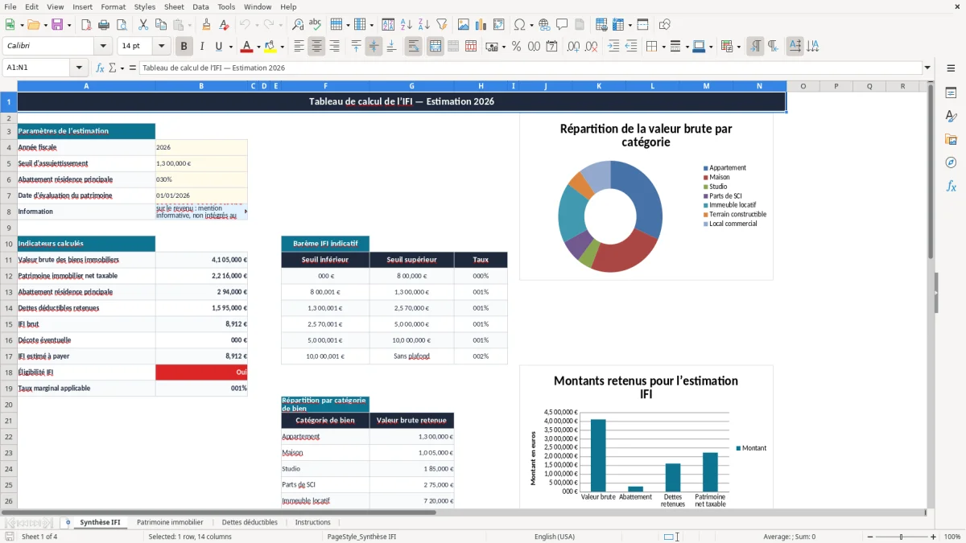Screen dimensions: 966x543
Task: Switch to the Patrimoine immobilier sheet tab
Action: pos(170,522)
